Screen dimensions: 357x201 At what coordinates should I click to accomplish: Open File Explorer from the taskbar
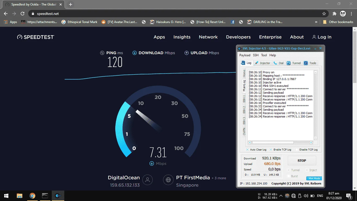(x=19, y=196)
